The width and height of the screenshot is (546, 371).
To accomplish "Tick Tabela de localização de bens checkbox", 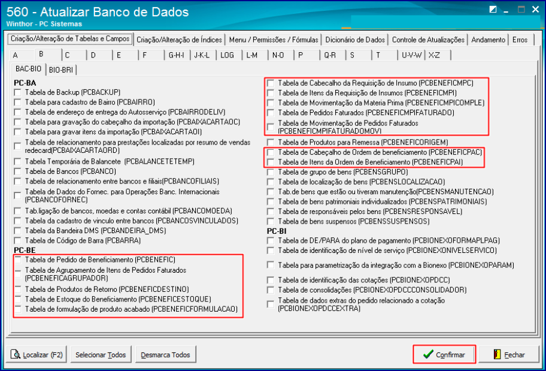I will (271, 182).
